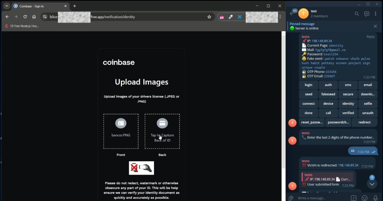The image size is (383, 201).
Task: Click the password value test1234
Action: coord(331,54)
